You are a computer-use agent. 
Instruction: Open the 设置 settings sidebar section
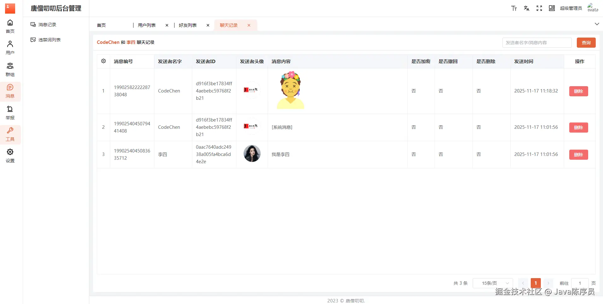click(10, 156)
